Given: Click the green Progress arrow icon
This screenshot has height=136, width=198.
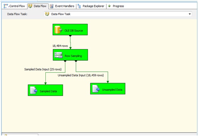Looking at the screenshot, I should 109,6.
